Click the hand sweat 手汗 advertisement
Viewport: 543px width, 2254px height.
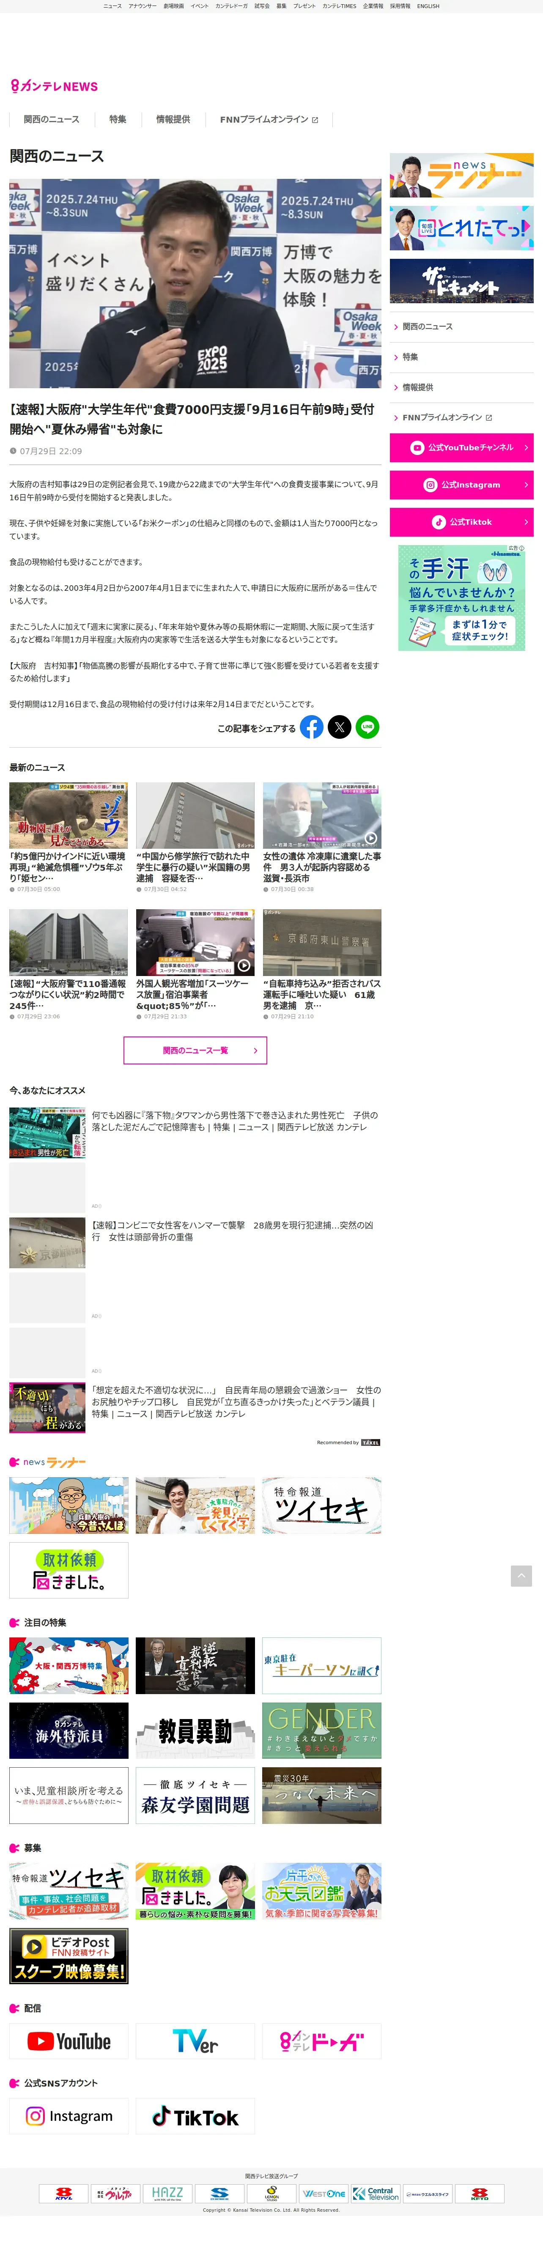(462, 598)
